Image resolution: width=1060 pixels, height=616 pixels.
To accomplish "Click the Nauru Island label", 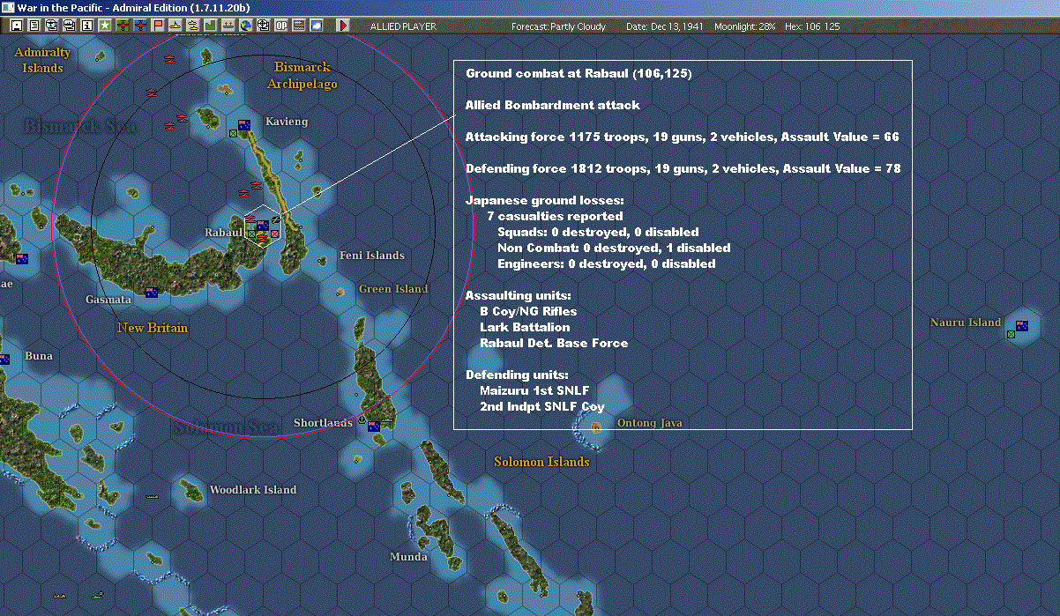I will click(x=966, y=323).
